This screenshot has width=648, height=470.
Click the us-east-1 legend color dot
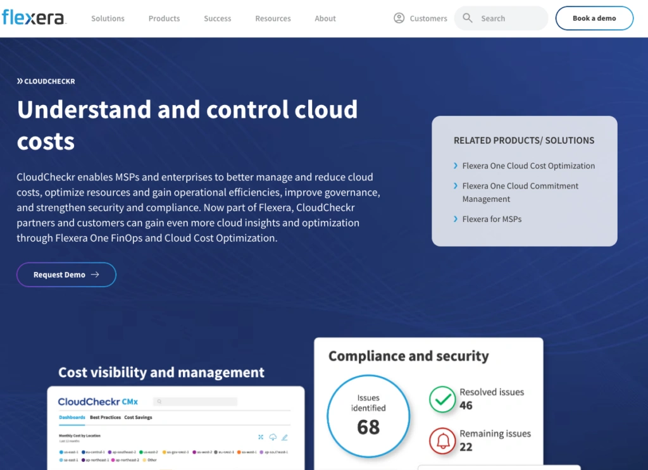(x=61, y=452)
